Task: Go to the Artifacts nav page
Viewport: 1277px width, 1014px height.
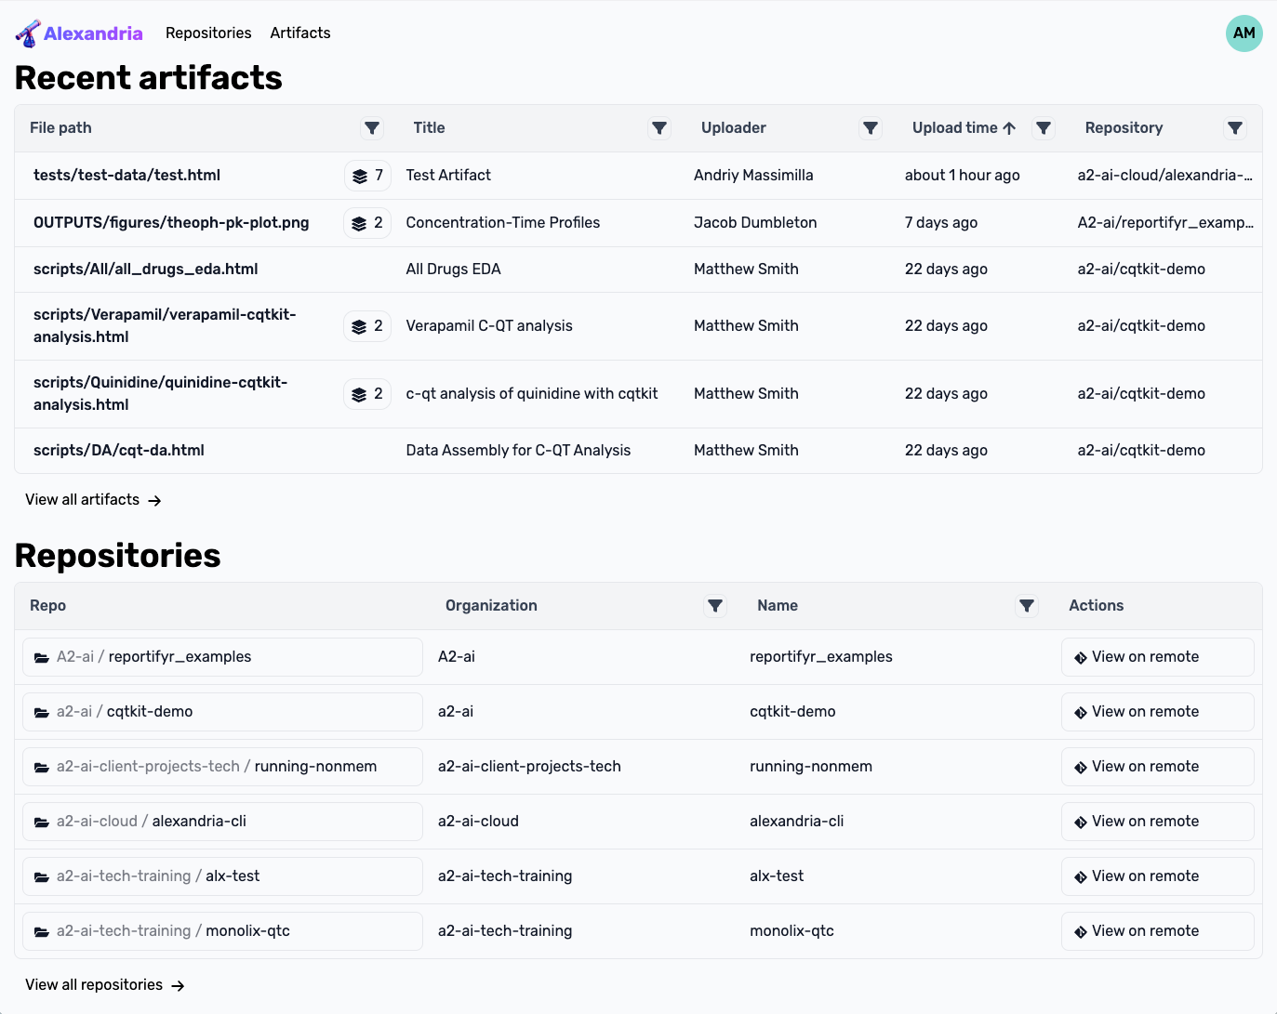Action: [x=299, y=33]
